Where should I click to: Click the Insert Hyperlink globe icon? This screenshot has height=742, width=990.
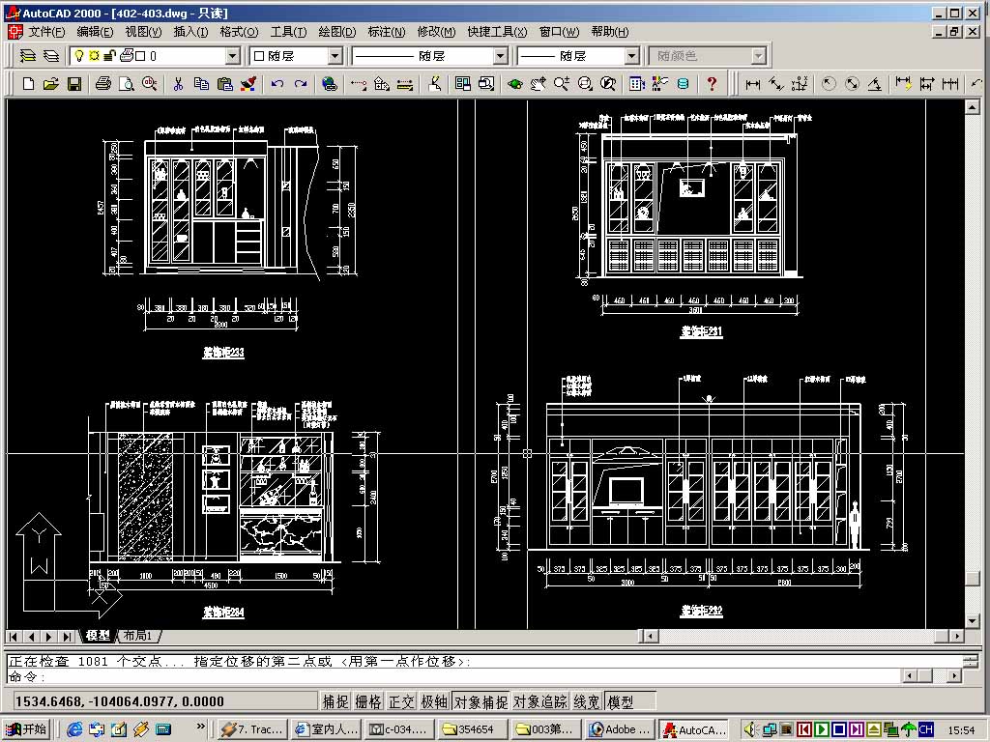tap(329, 84)
